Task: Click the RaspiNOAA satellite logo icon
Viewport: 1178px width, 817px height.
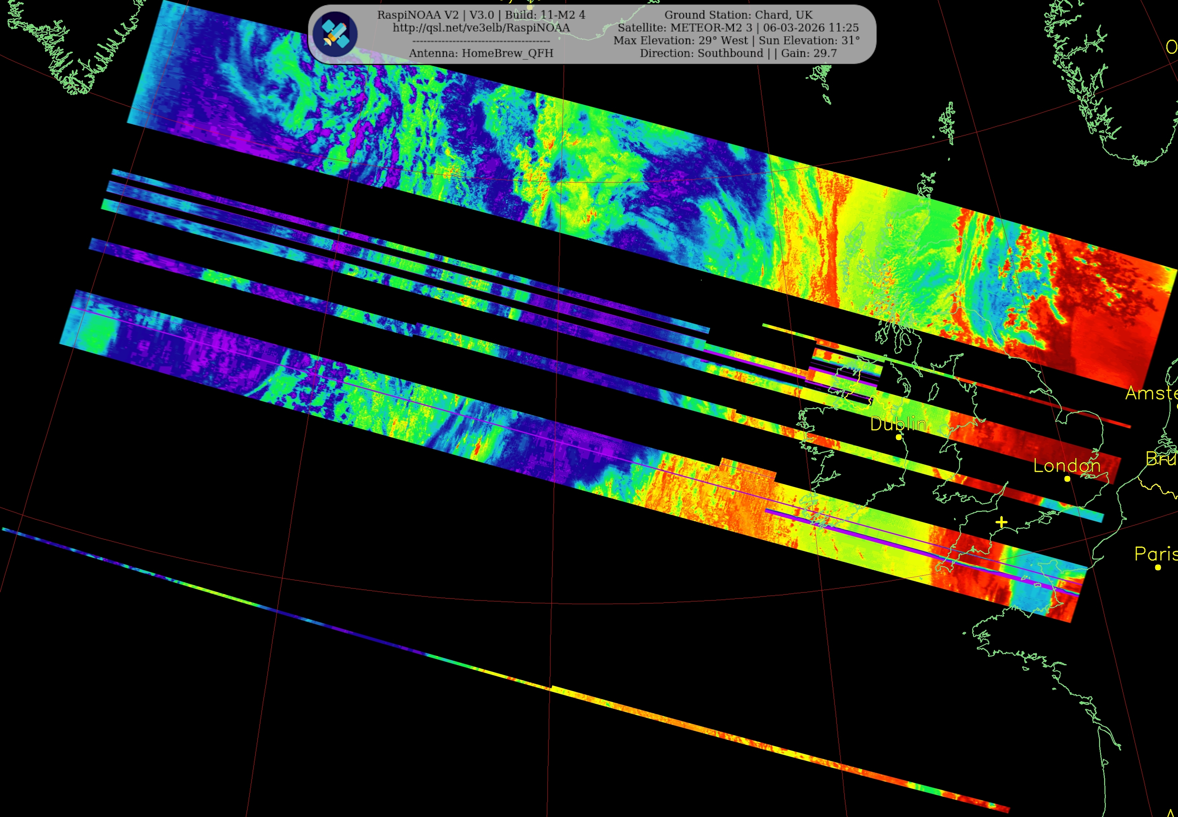Action: coord(335,34)
